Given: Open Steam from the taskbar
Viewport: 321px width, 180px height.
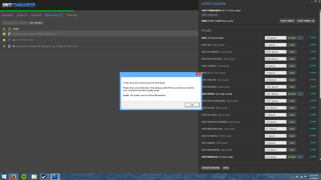Looking at the screenshot, I should (x=44, y=176).
